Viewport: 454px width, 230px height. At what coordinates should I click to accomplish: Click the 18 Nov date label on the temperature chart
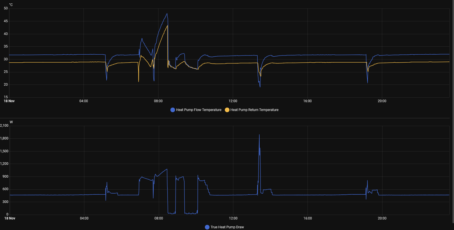point(9,101)
